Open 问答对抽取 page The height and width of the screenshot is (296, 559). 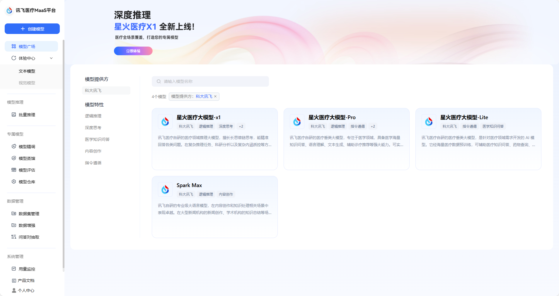[x=29, y=237]
